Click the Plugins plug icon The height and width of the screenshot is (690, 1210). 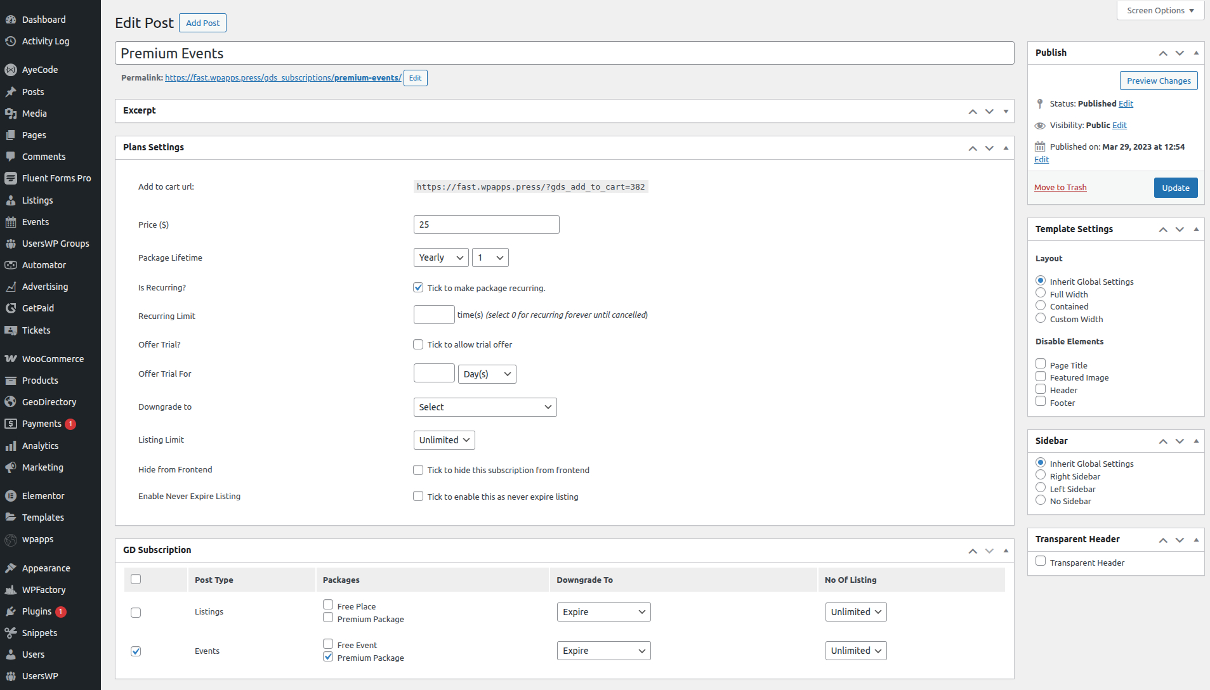tap(11, 611)
